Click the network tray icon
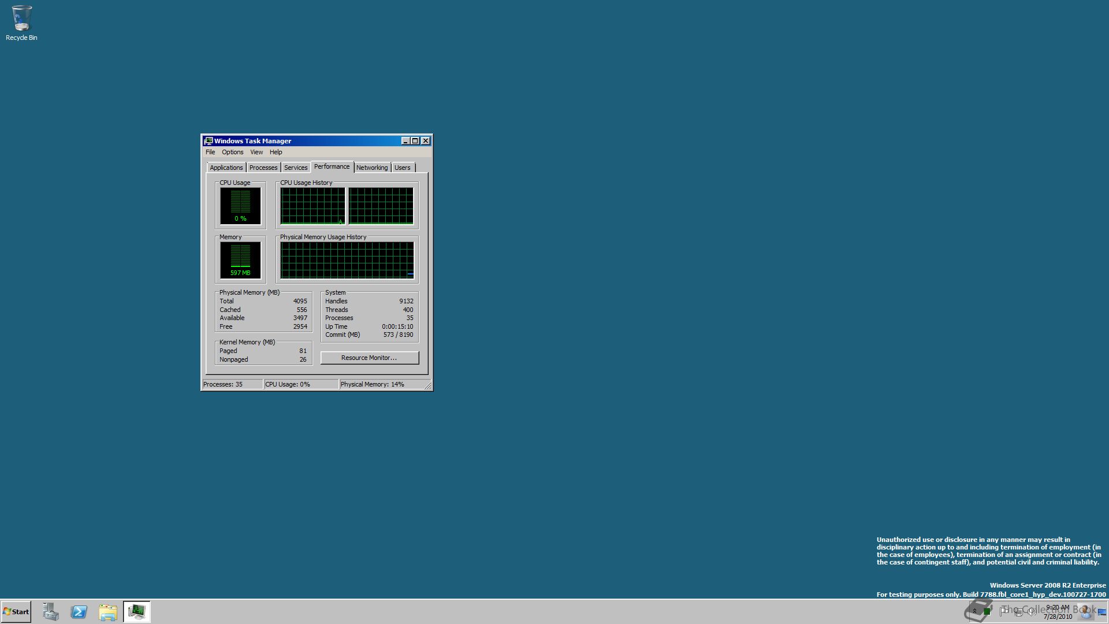Screen dimensions: 1109x624 point(1018,611)
